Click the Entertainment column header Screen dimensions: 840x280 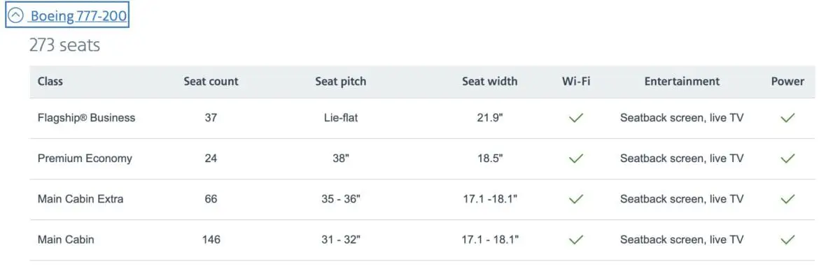coord(682,81)
